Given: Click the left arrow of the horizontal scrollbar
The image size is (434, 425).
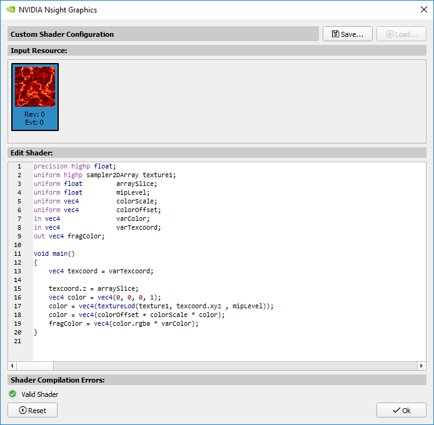Looking at the screenshot, I should pos(13,366).
